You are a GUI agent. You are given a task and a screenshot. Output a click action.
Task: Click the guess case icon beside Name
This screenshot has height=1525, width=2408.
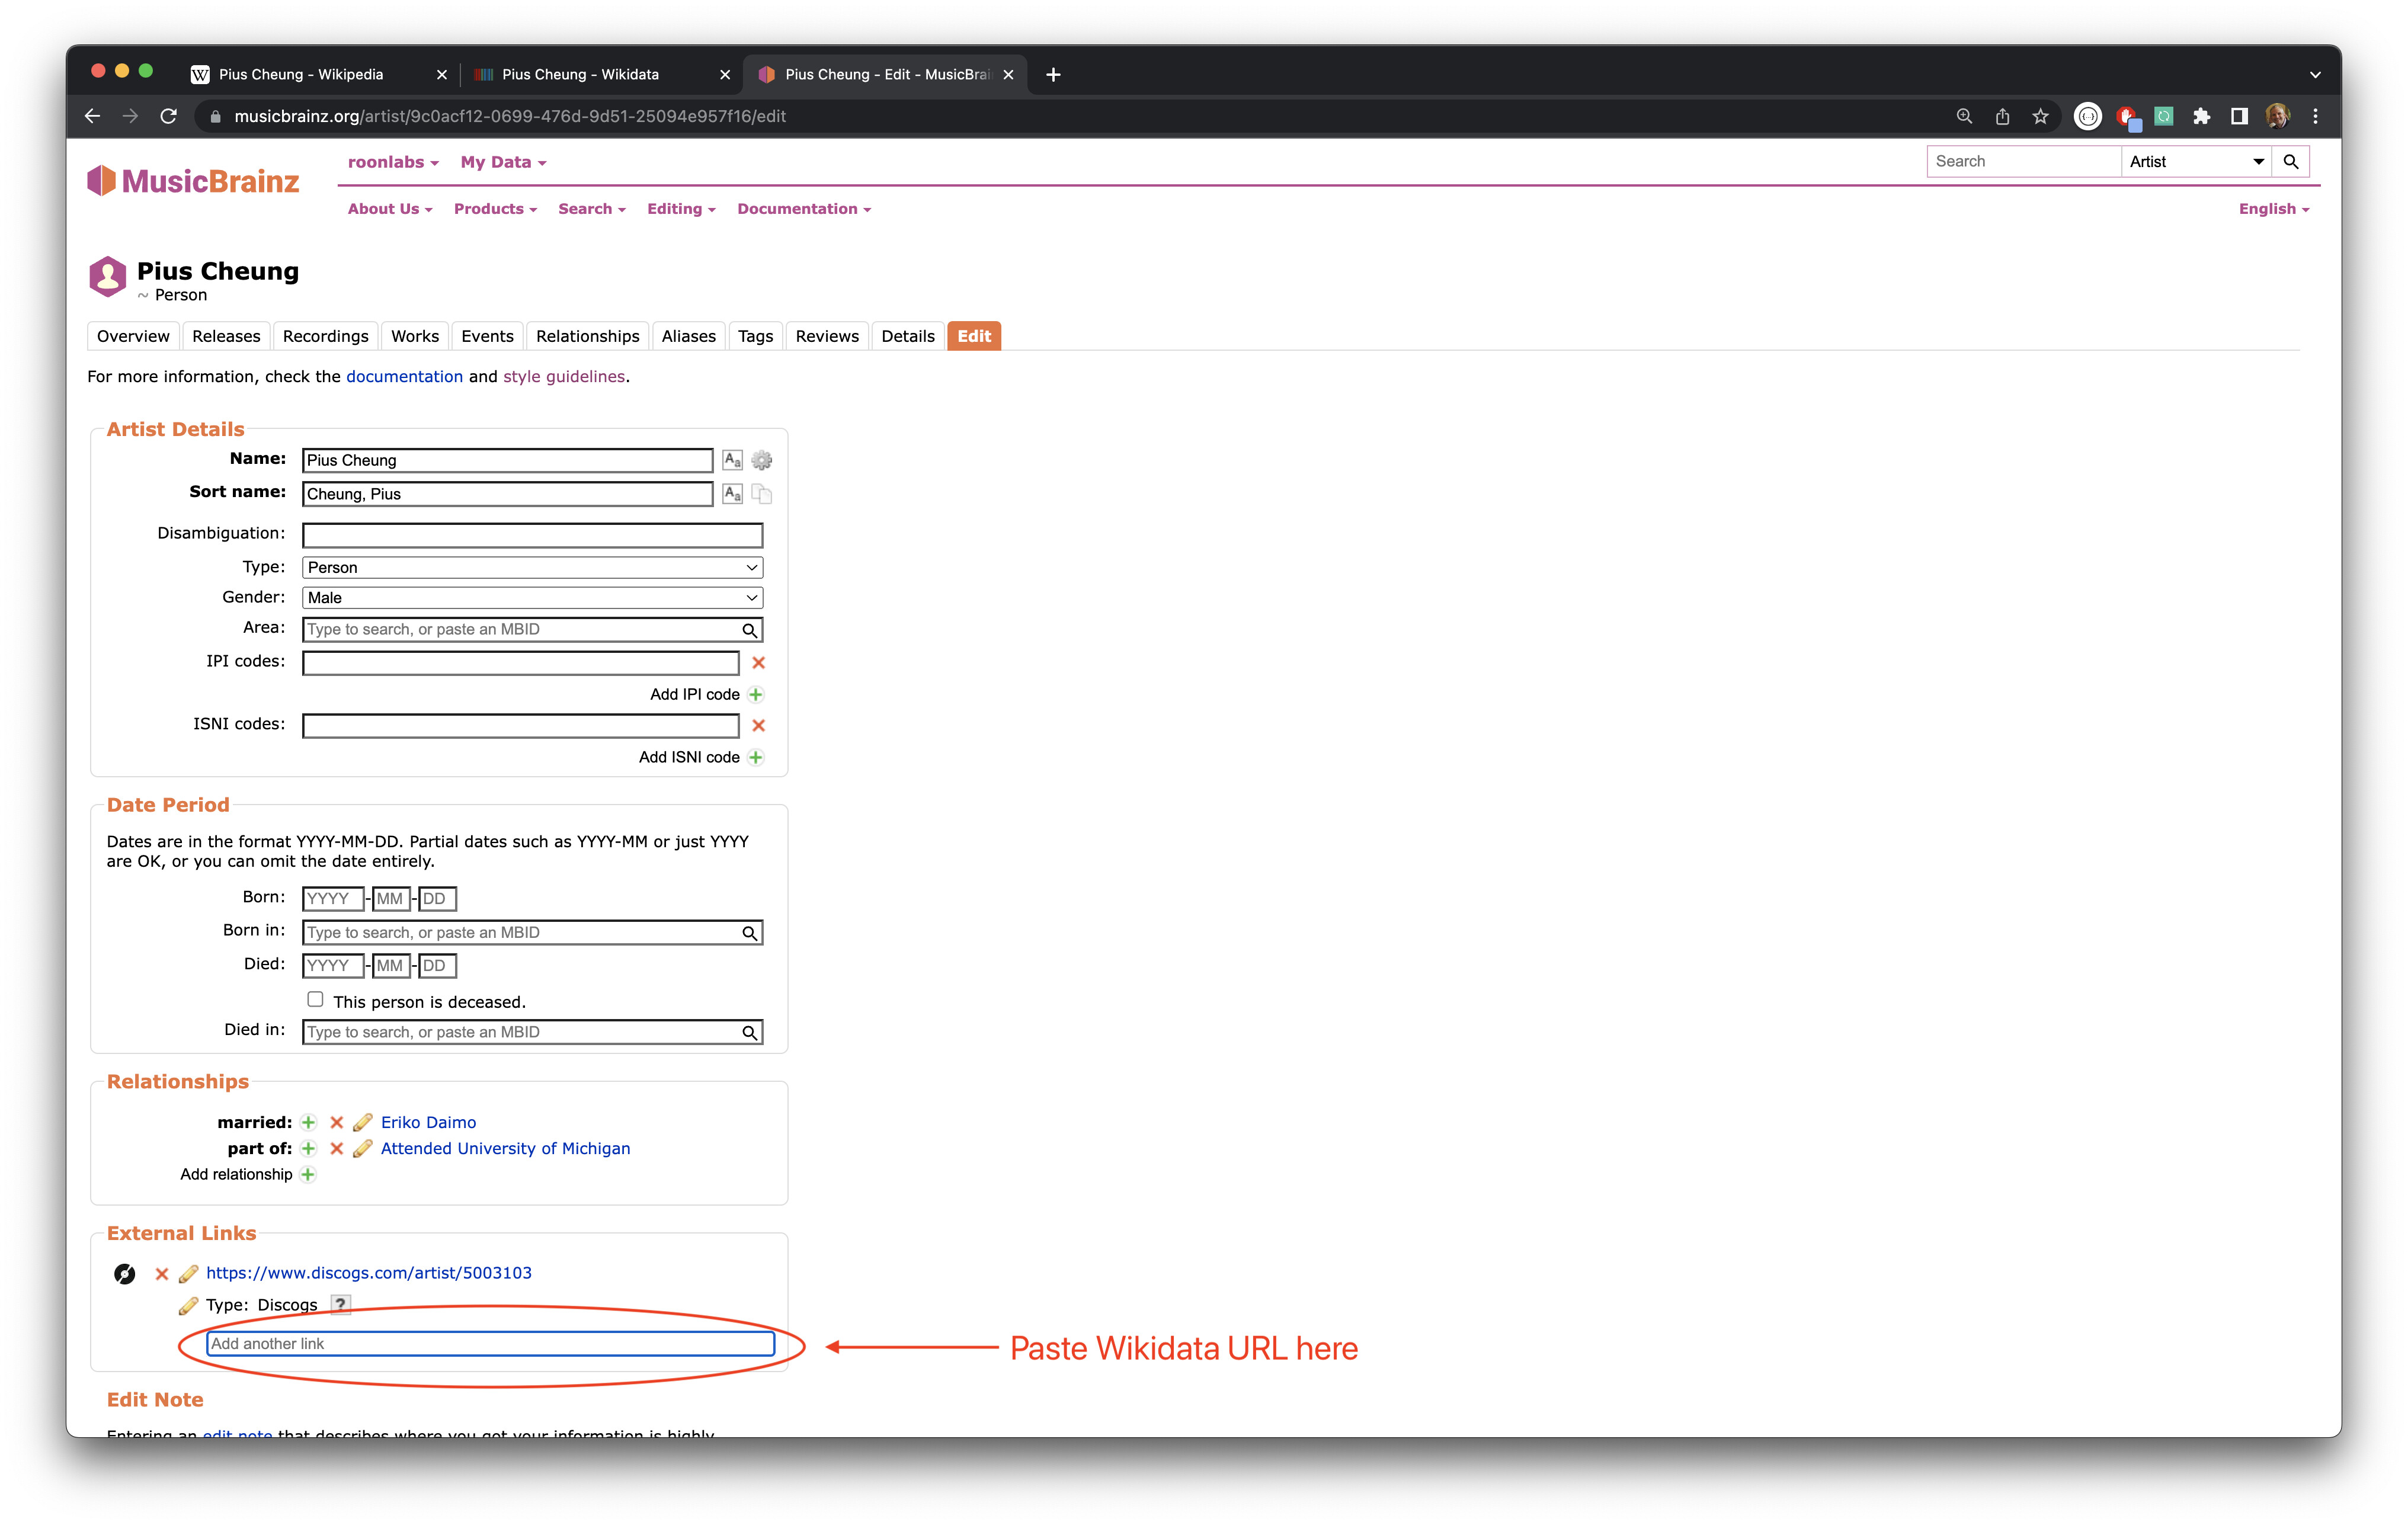pyautogui.click(x=732, y=460)
